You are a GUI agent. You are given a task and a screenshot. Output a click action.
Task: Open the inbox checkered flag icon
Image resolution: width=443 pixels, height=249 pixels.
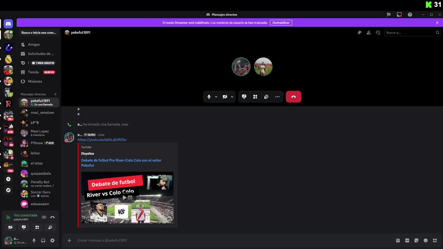[x=389, y=15]
